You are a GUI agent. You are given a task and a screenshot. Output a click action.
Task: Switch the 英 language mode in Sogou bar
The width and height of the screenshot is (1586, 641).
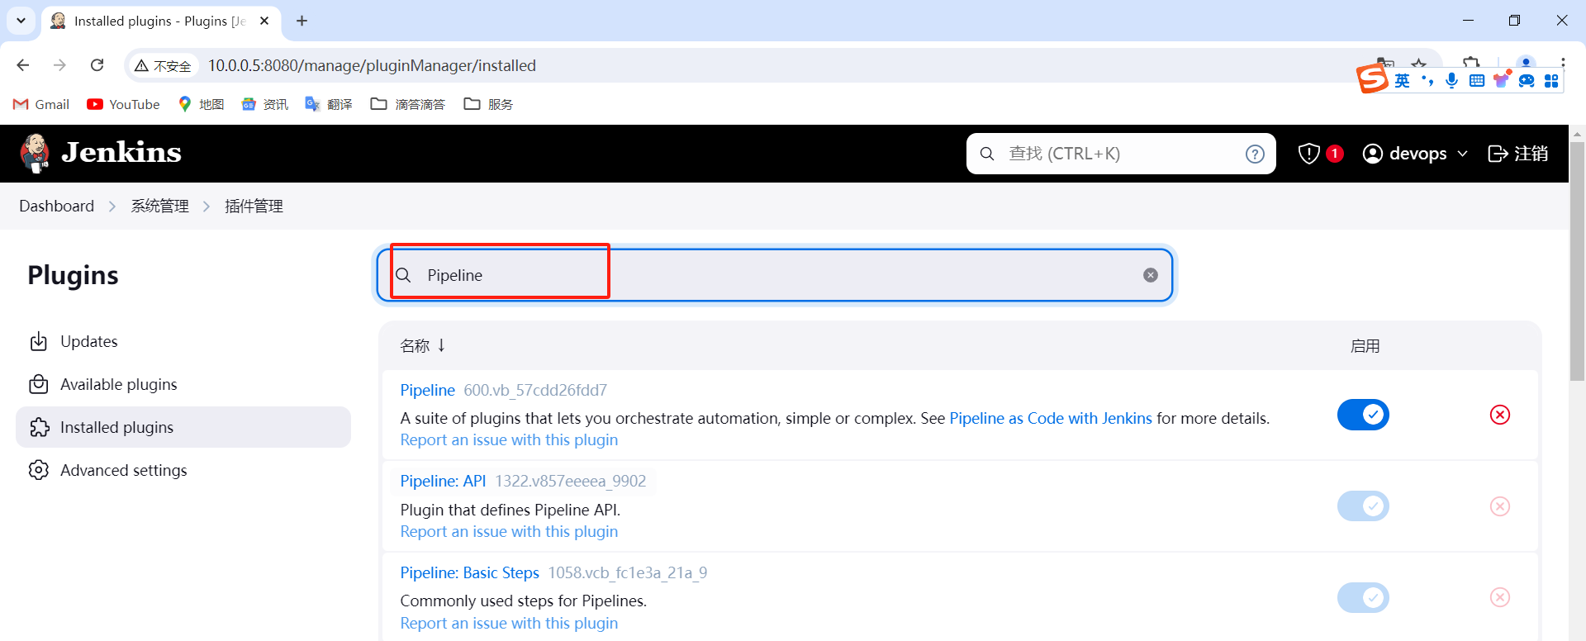[x=1403, y=80]
